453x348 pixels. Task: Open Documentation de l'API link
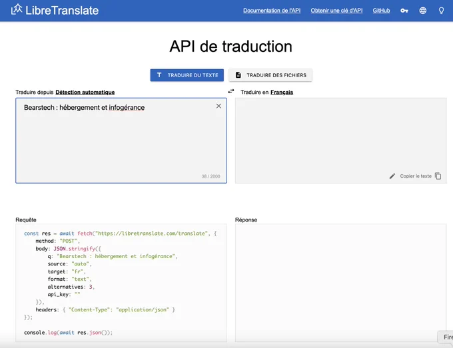pyautogui.click(x=272, y=11)
